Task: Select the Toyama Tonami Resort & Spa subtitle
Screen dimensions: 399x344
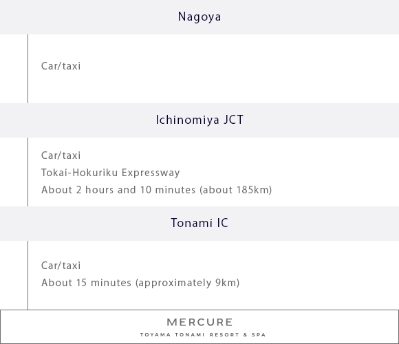Action: coord(203,335)
